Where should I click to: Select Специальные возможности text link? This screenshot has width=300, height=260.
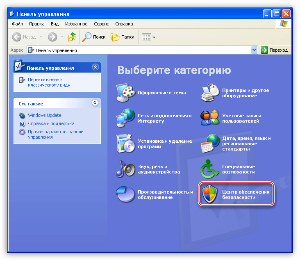coord(239,169)
